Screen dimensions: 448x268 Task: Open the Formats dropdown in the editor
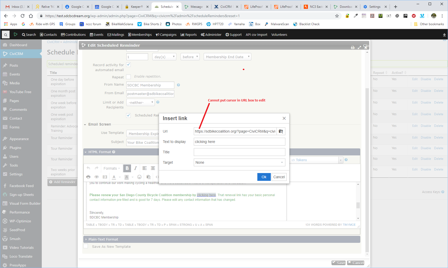(112, 168)
